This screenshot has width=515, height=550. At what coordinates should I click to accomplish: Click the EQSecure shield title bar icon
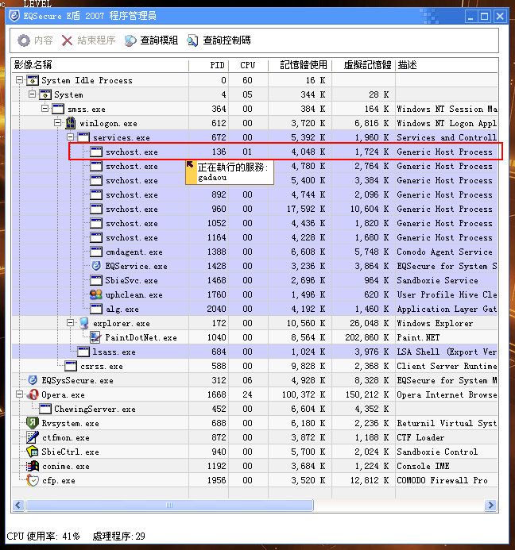coord(14,16)
